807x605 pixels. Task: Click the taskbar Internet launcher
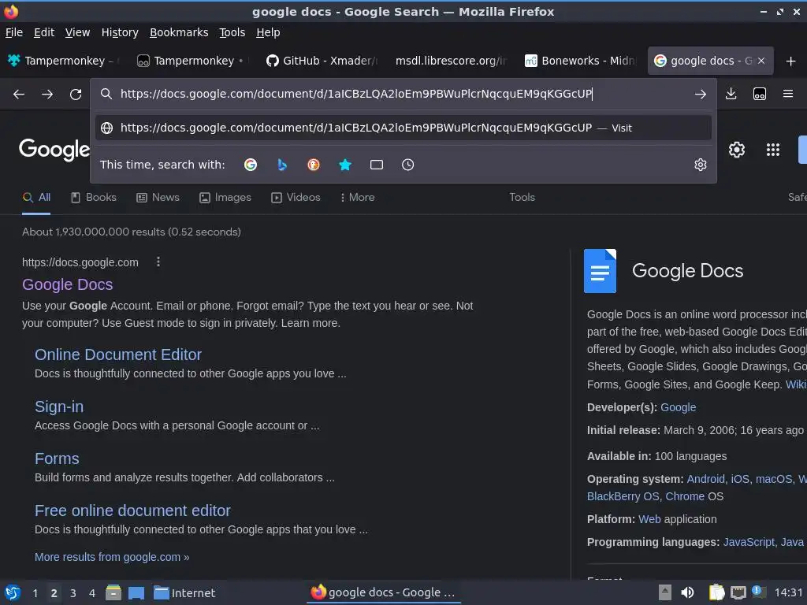(184, 593)
